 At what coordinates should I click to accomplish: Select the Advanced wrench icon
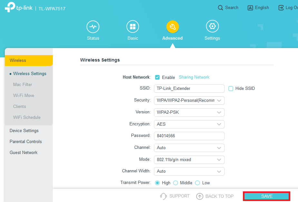[x=172, y=27]
